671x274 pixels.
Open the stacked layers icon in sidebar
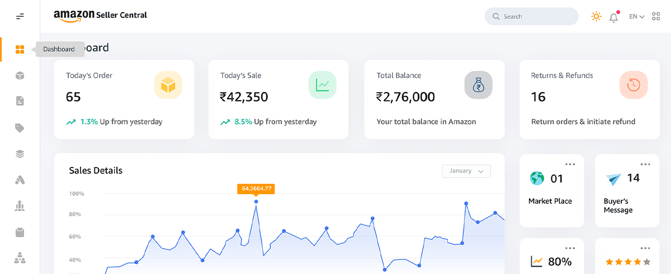20,154
